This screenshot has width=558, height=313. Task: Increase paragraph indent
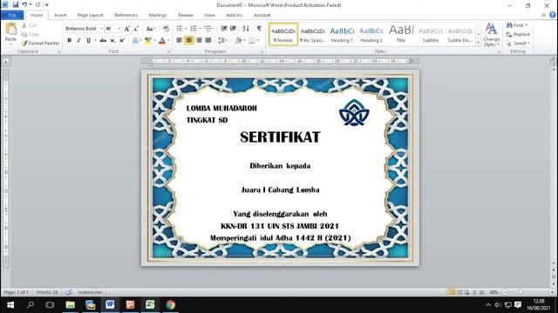[233, 29]
